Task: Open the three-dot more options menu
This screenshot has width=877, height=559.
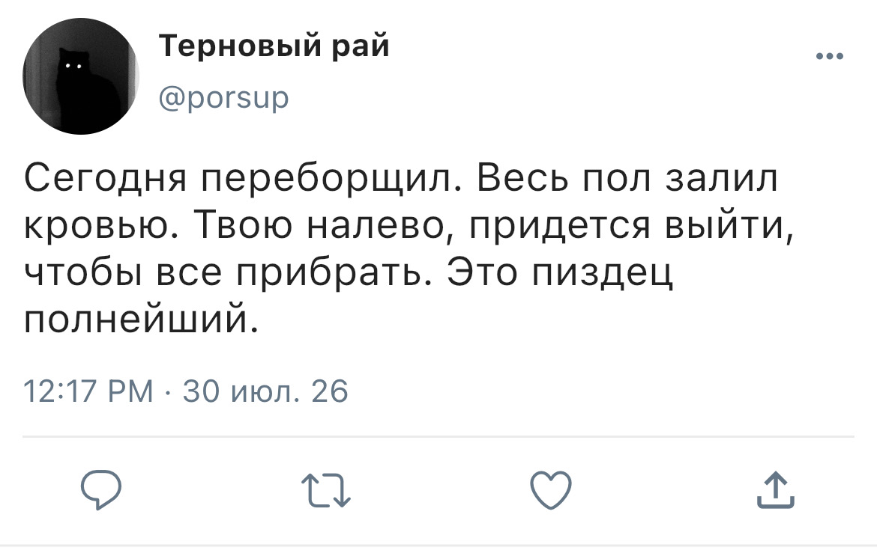Action: coord(830,56)
